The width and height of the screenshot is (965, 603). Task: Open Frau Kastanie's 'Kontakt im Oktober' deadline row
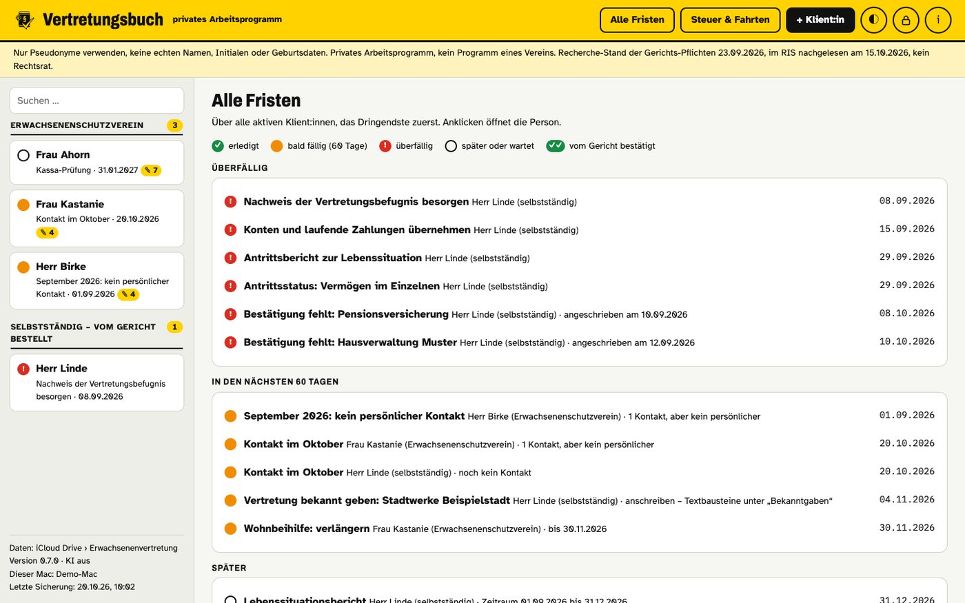tap(579, 444)
